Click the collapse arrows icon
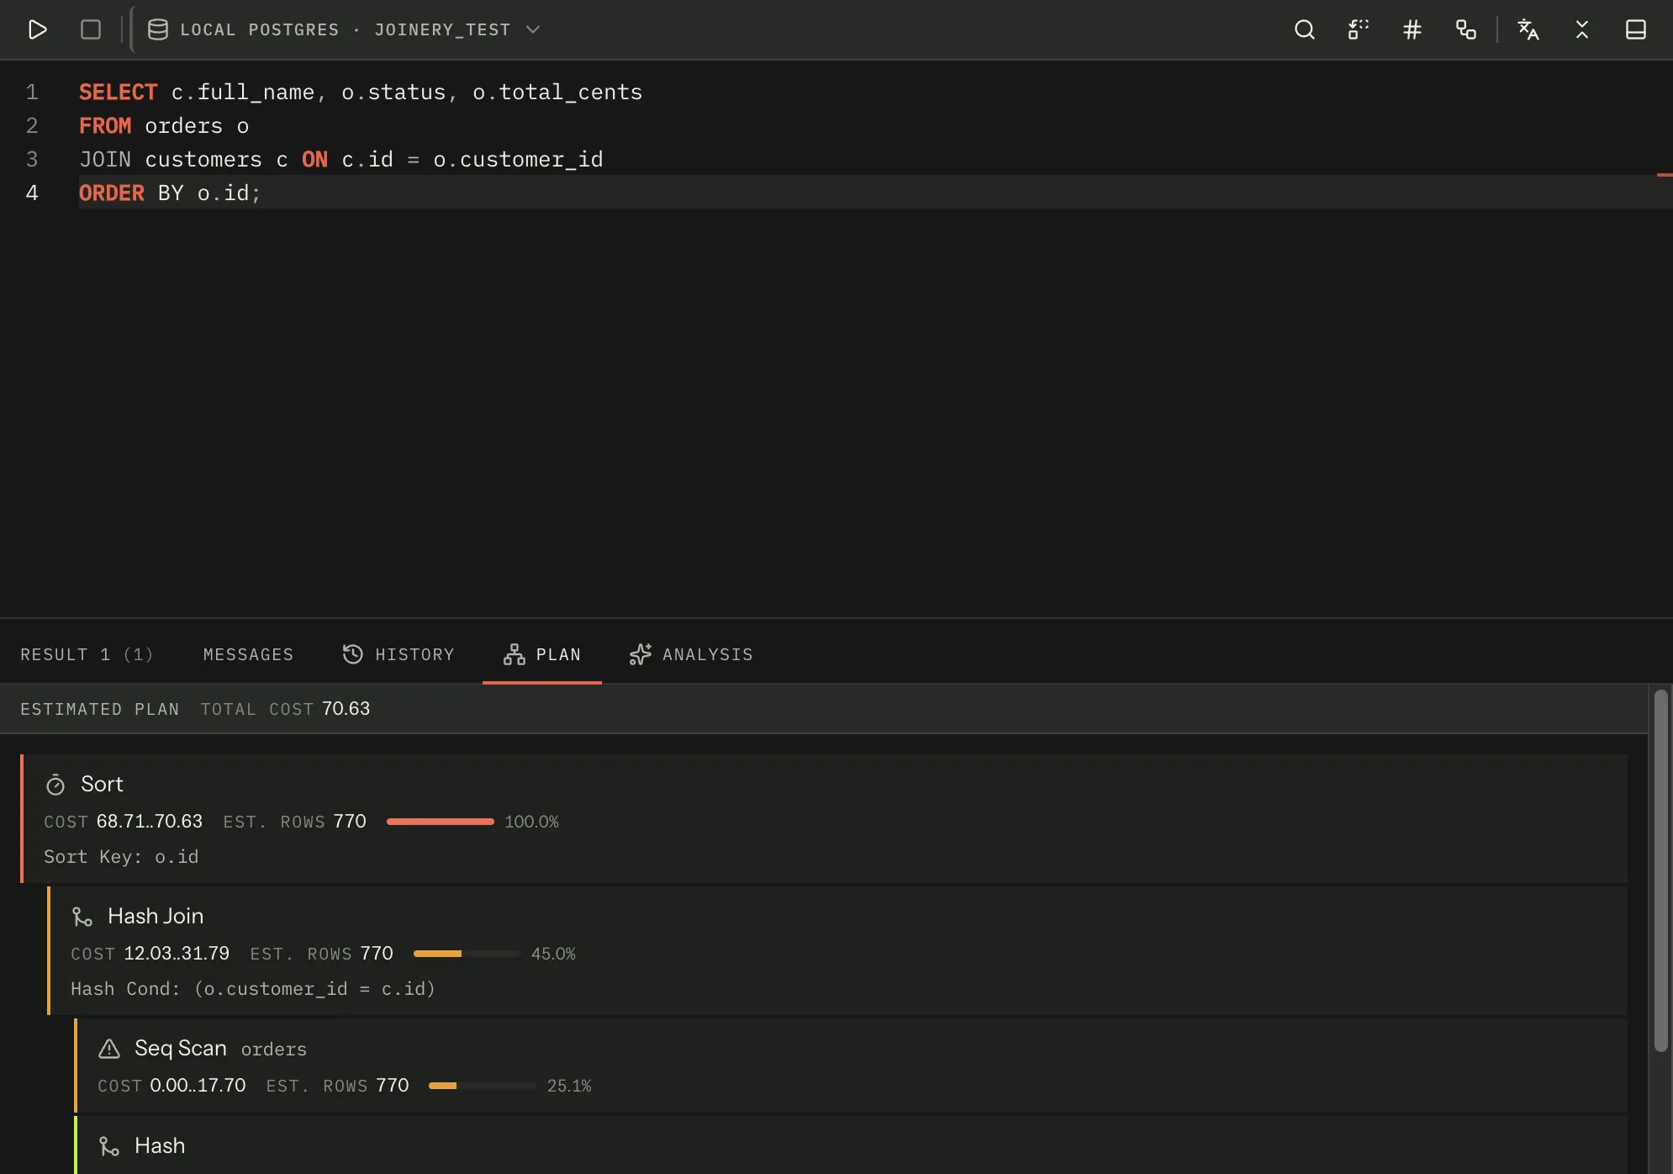 pyautogui.click(x=1582, y=29)
